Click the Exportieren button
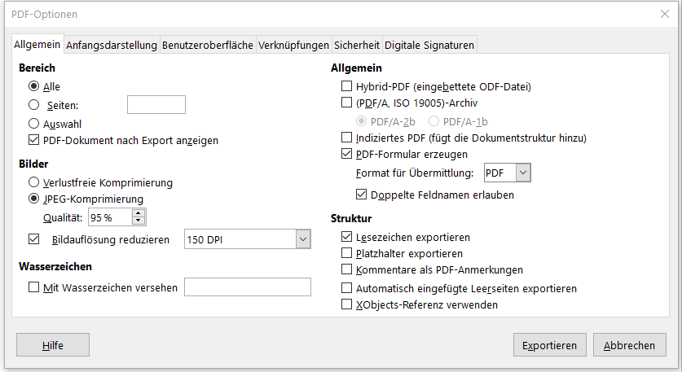682x372 pixels. click(x=550, y=345)
